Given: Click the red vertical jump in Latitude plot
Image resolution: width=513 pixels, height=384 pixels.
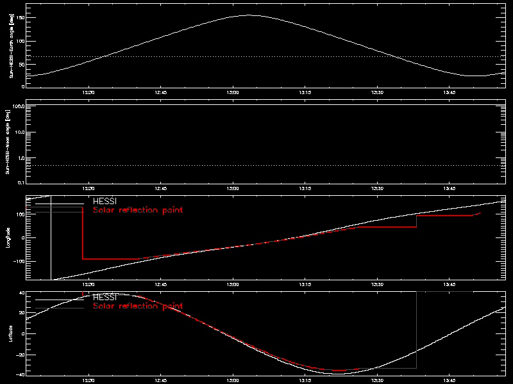Looking at the screenshot, I should tap(416, 330).
